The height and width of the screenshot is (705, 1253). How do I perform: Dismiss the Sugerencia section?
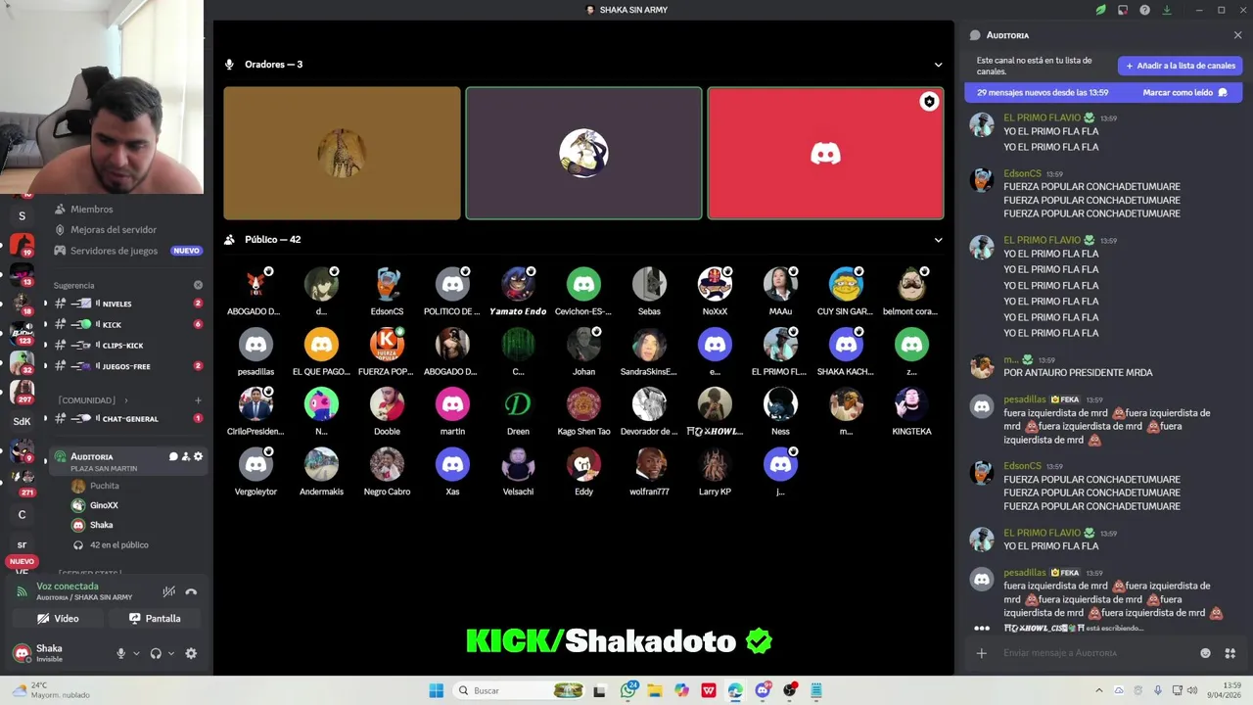coord(198,285)
